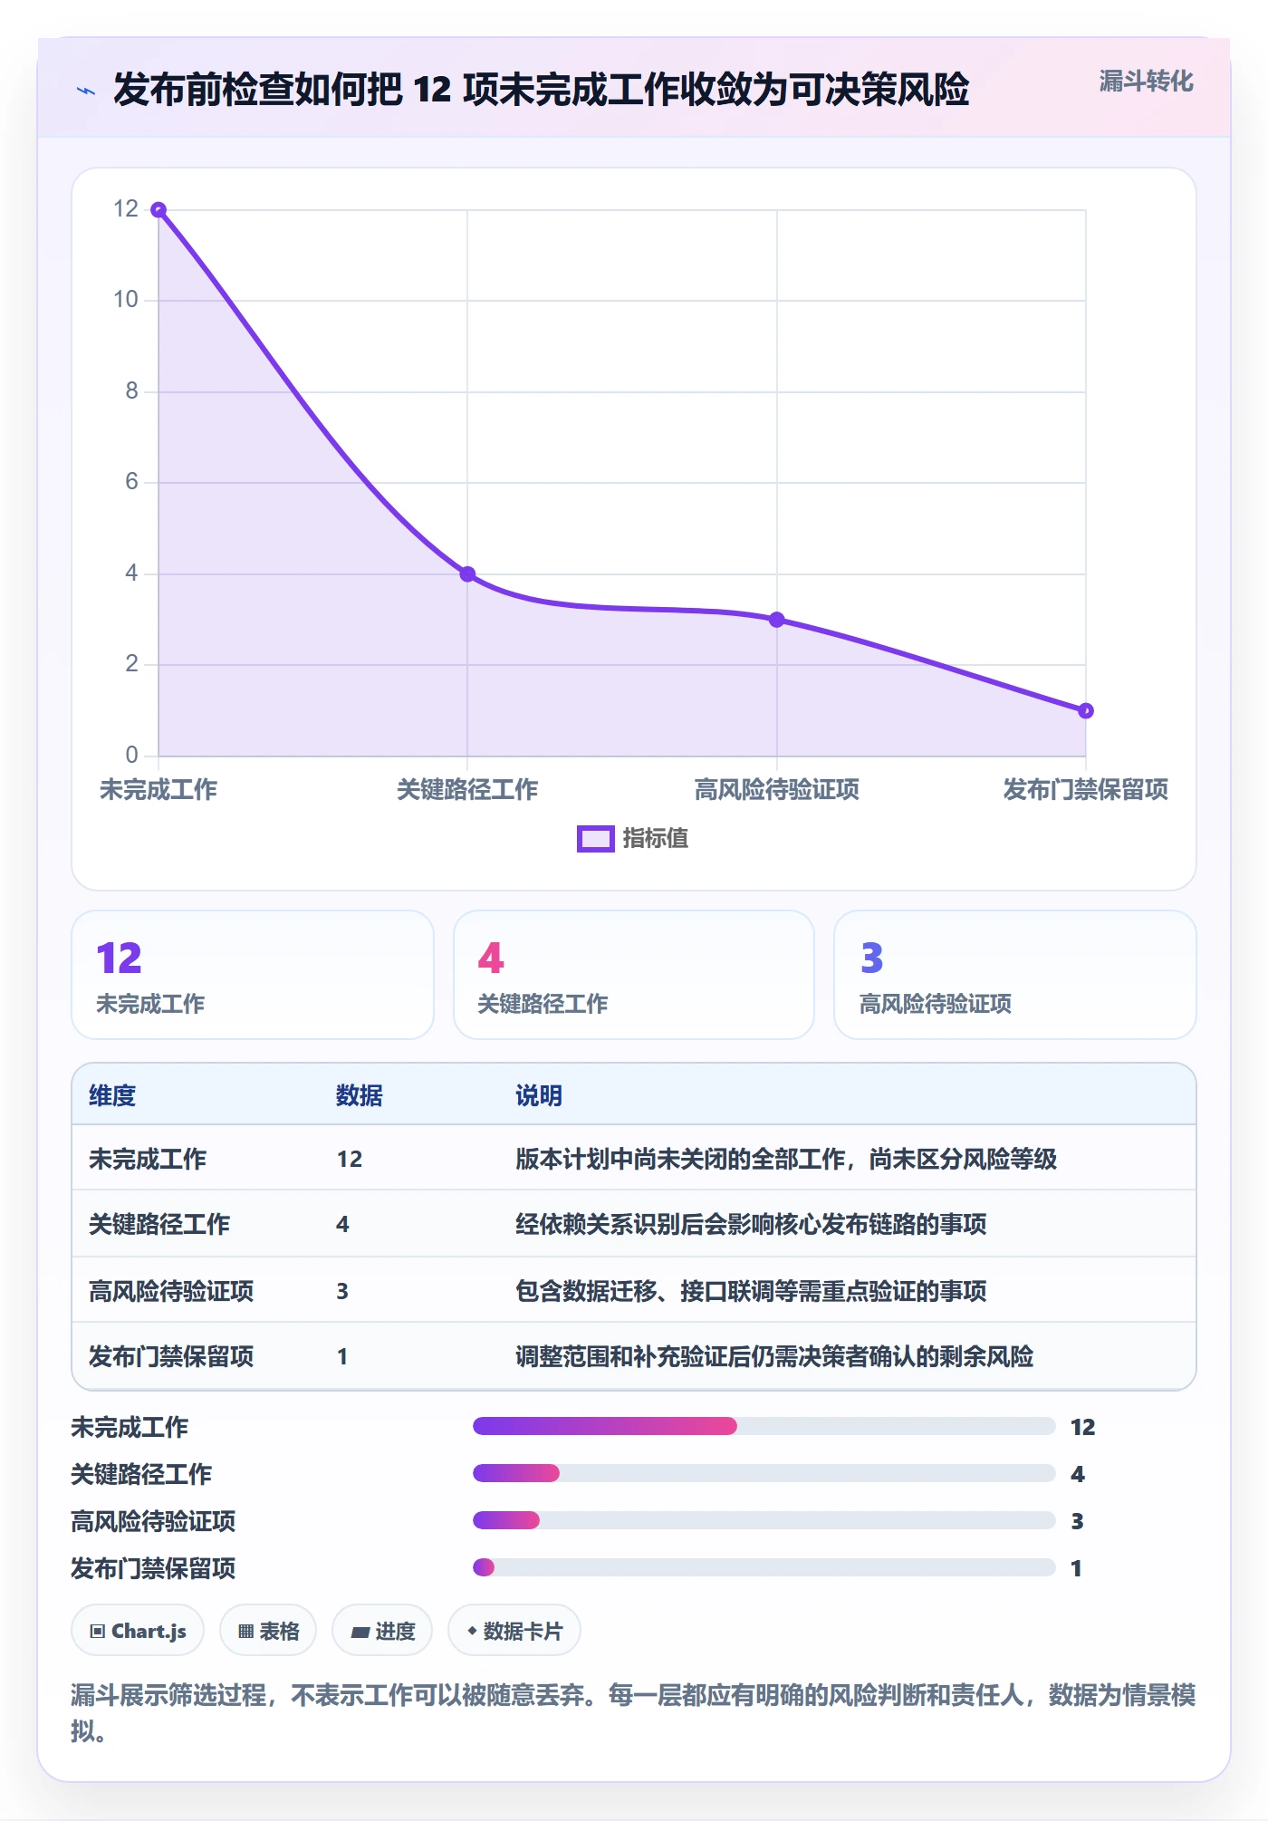Toggle the 指标值 legend swatch
This screenshot has width=1268, height=1821.
[x=596, y=839]
